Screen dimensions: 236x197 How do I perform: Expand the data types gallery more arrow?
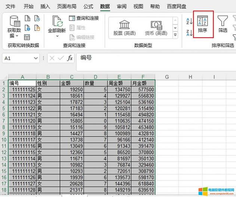(x=175, y=35)
